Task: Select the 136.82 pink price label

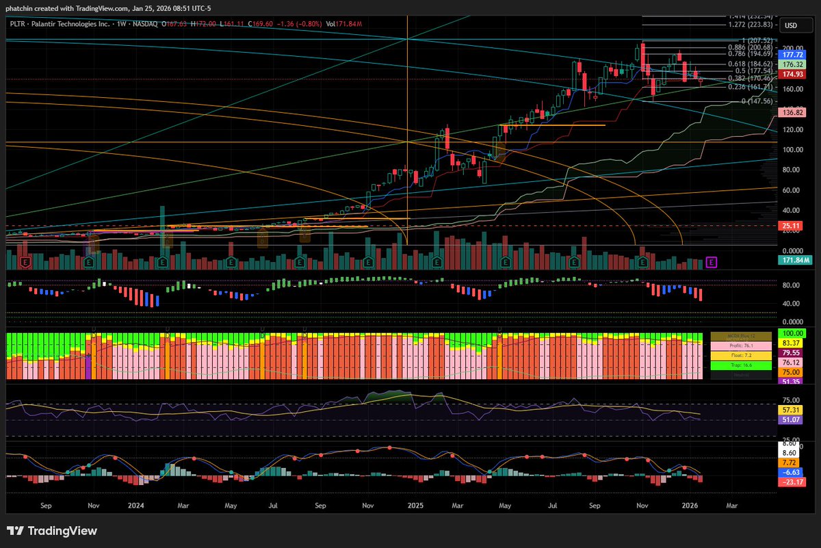Action: pyautogui.click(x=792, y=112)
